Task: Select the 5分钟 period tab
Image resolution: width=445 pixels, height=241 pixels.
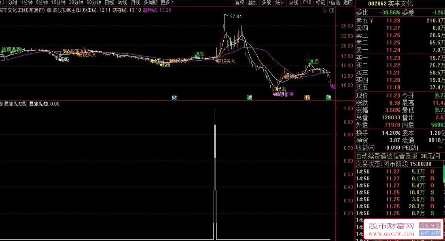Action: [42, 2]
